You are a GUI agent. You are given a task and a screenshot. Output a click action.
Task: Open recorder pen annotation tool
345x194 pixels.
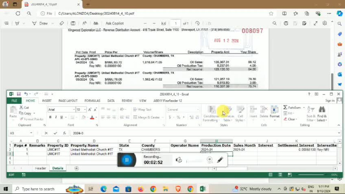220,160
